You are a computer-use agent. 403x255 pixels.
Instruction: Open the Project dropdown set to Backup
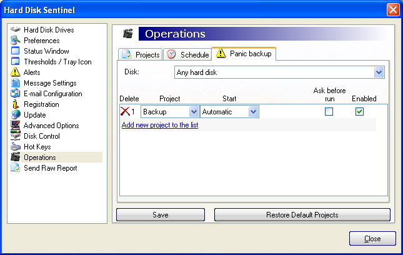click(170, 111)
